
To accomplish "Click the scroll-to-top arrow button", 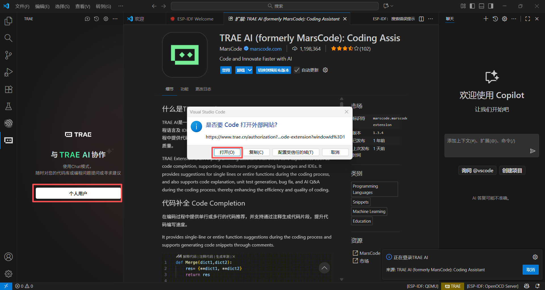I will pyautogui.click(x=324, y=268).
